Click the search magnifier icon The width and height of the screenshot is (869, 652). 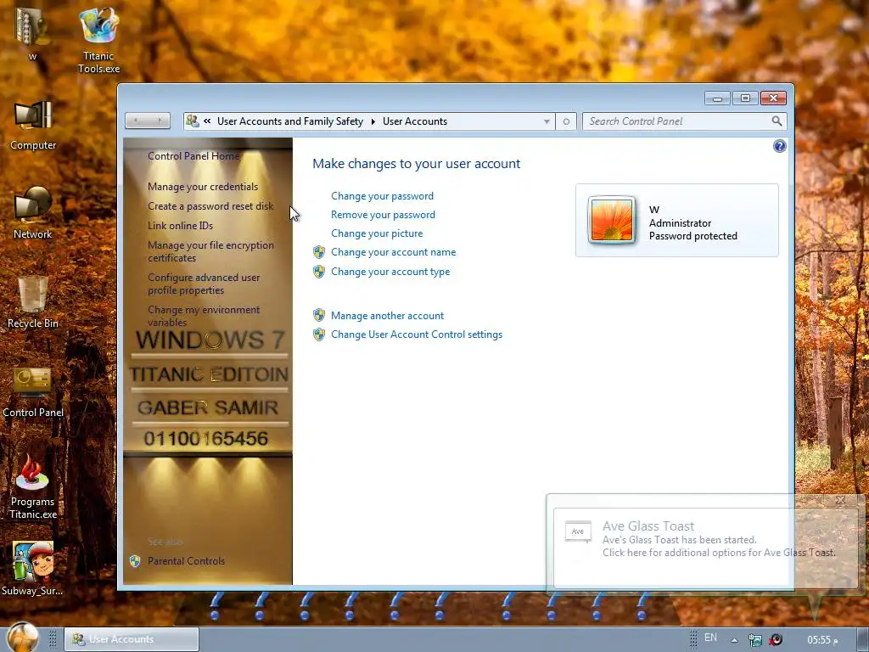(777, 121)
